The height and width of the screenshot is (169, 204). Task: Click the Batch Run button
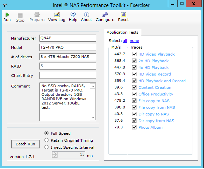(25, 144)
